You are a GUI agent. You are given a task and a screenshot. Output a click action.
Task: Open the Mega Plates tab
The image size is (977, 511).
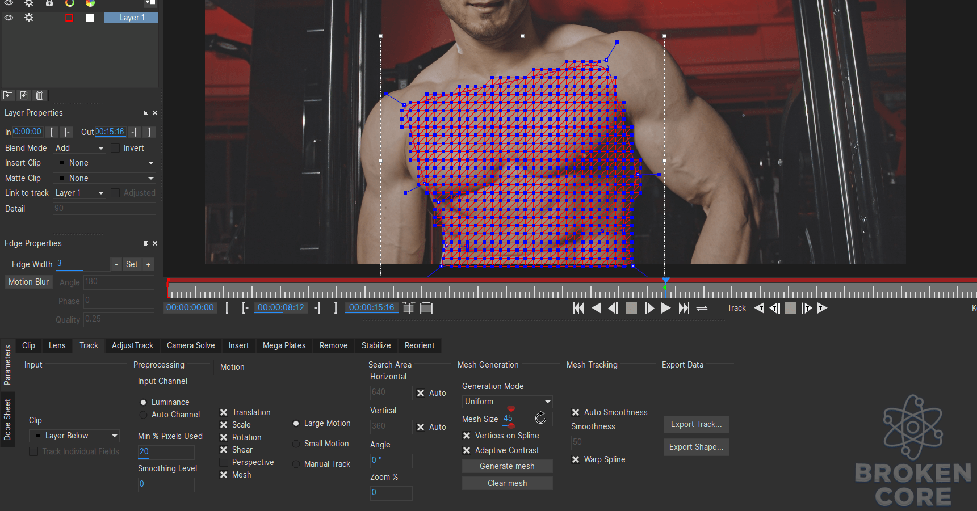(x=284, y=345)
